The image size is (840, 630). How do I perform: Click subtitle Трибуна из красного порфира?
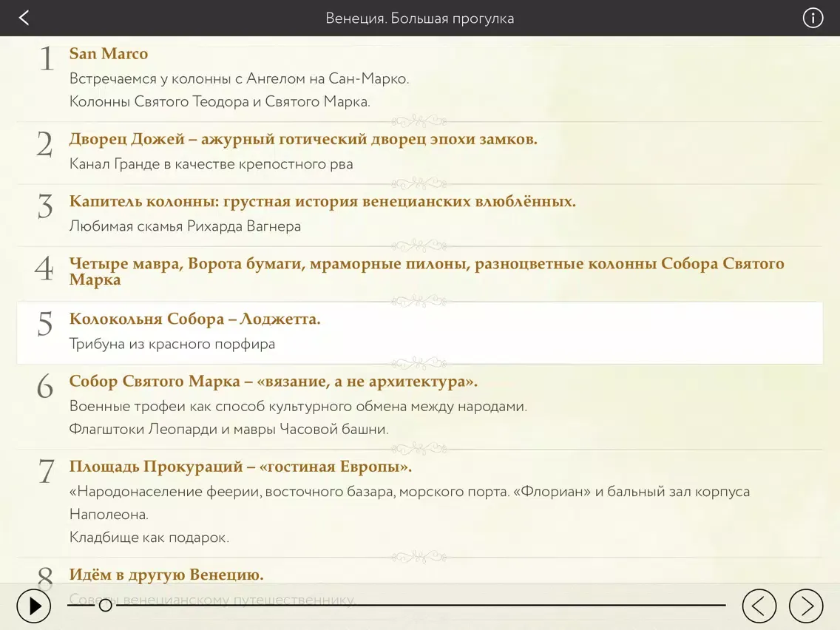tap(172, 344)
